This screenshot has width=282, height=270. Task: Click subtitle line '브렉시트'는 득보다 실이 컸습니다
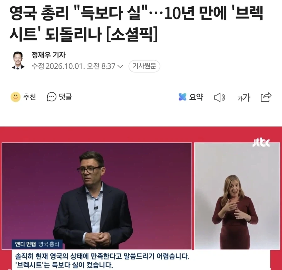point(64,265)
